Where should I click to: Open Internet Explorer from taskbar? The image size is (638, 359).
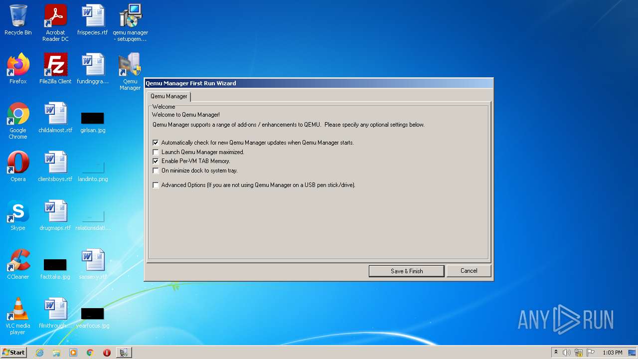pos(40,353)
